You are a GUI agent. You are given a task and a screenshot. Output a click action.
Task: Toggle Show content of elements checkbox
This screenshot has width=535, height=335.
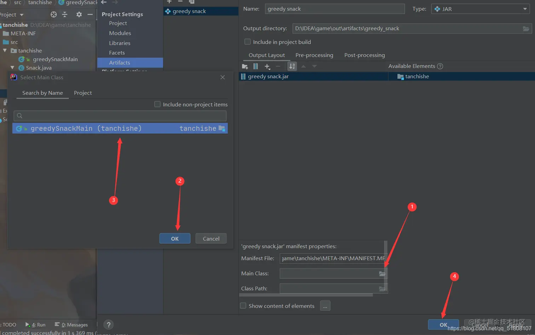[x=243, y=306]
